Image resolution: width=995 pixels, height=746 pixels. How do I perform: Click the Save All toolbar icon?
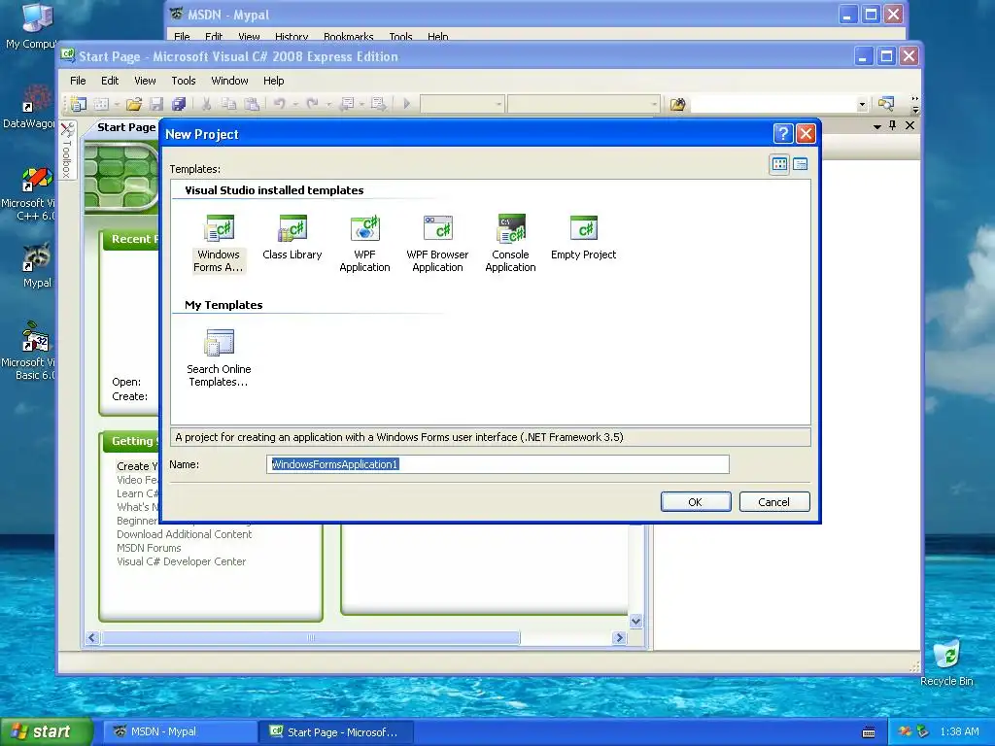click(x=179, y=103)
